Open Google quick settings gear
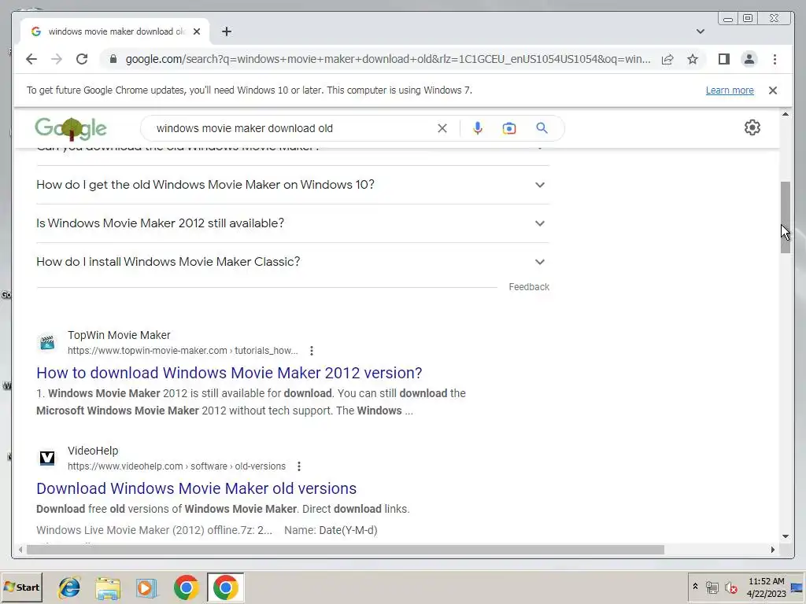Image resolution: width=806 pixels, height=604 pixels. coord(752,127)
